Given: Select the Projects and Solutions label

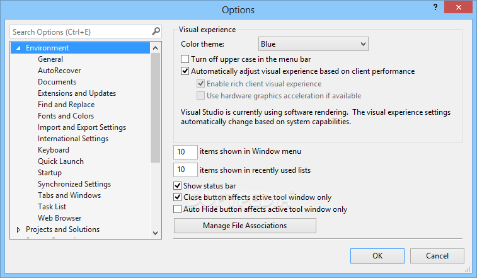Looking at the screenshot, I should pyautogui.click(x=62, y=229).
